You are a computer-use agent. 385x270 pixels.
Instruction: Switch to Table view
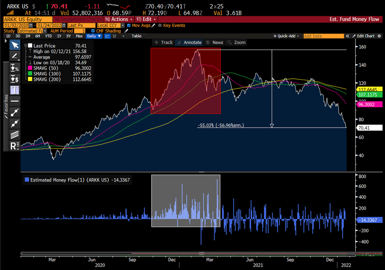pyautogui.click(x=137, y=36)
